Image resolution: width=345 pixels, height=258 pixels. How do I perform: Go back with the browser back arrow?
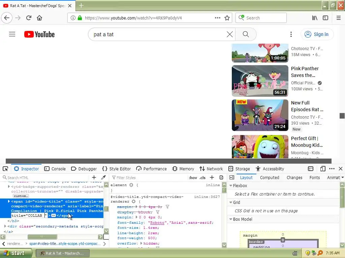click(x=7, y=18)
